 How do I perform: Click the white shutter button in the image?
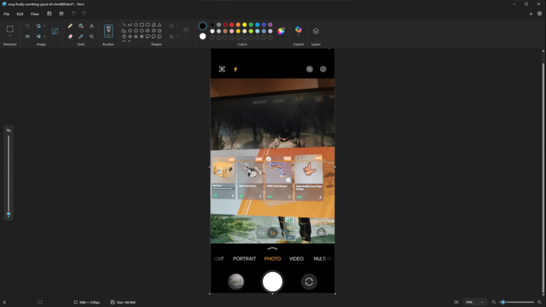[272, 281]
